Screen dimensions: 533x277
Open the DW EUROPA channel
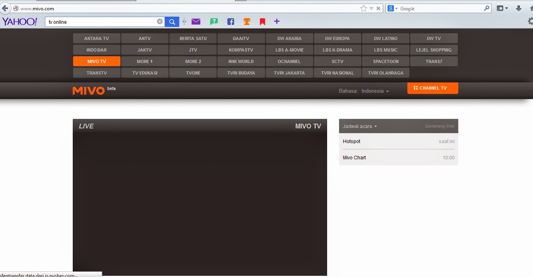[x=337, y=38]
